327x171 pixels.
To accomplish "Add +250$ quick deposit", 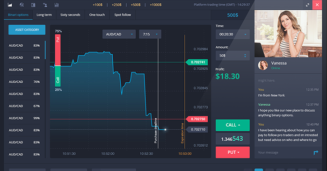I will point(116,5).
